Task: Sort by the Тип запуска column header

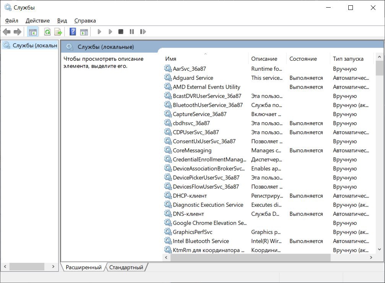Action: [x=351, y=58]
